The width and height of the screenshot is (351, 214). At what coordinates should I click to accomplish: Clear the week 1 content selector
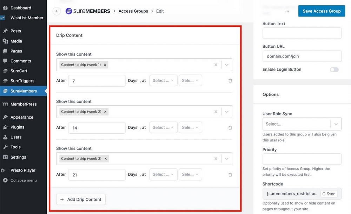(x=216, y=65)
